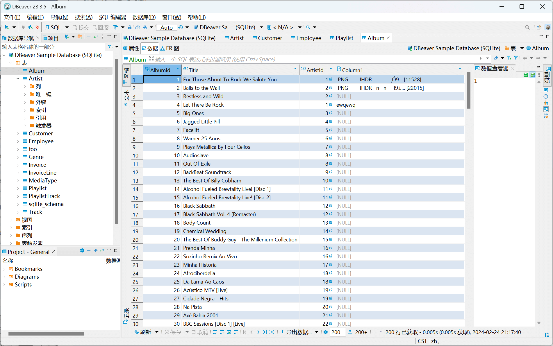Switch to the 项目 tab beside the database navigator
Viewport: 553px width, 346px height.
(x=51, y=38)
